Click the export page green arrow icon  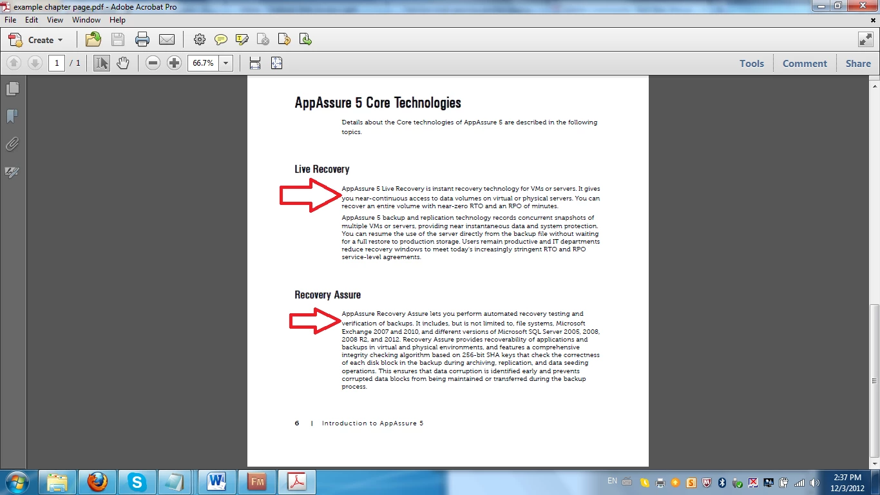(x=305, y=39)
